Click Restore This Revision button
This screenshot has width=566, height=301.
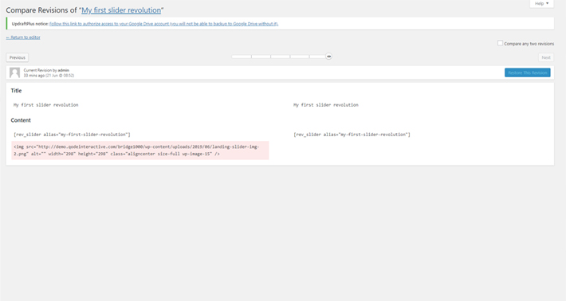pos(528,72)
